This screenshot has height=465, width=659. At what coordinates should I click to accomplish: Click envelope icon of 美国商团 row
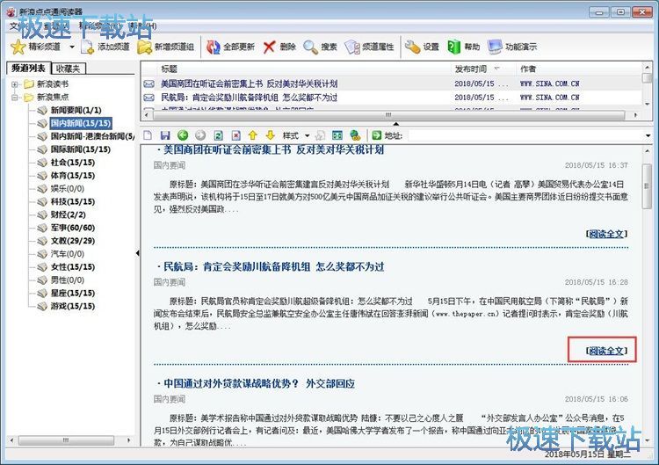[148, 84]
